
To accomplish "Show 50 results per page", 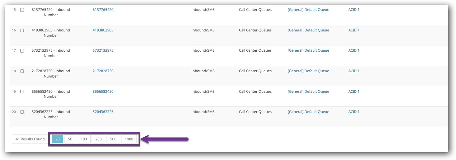I will pyautogui.click(x=70, y=139).
